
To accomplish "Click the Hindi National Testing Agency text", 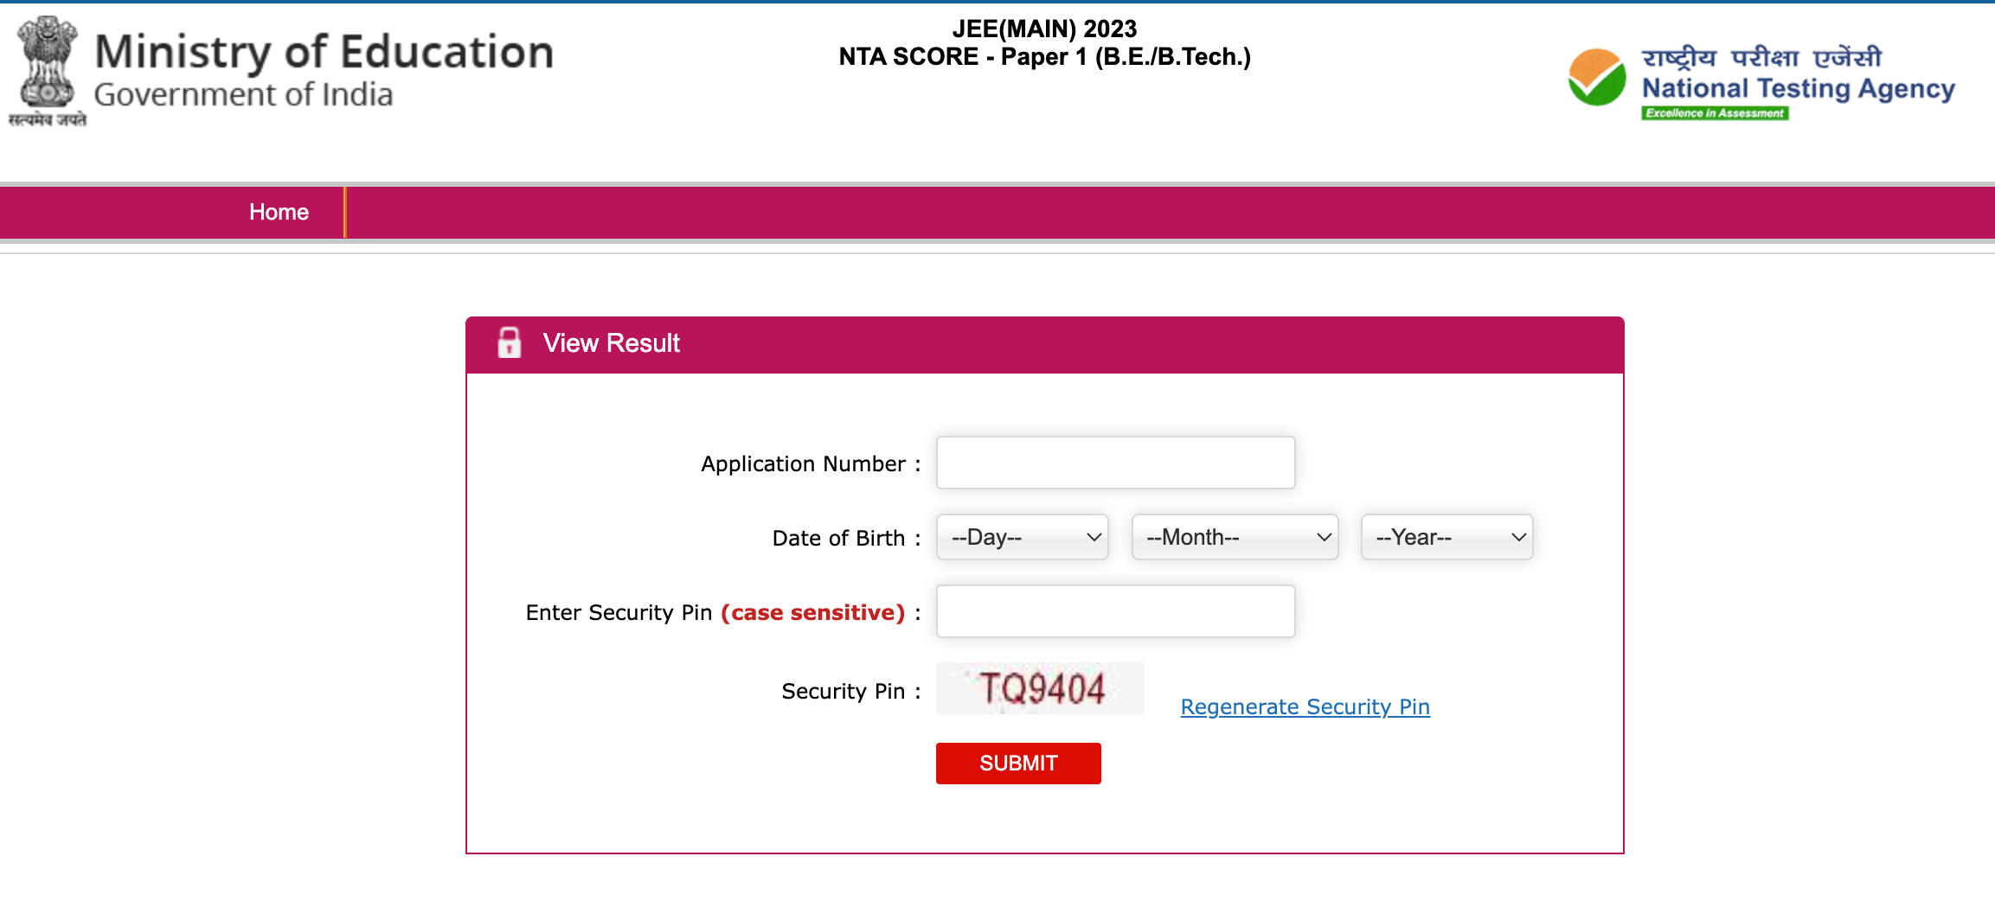I will (x=1761, y=58).
